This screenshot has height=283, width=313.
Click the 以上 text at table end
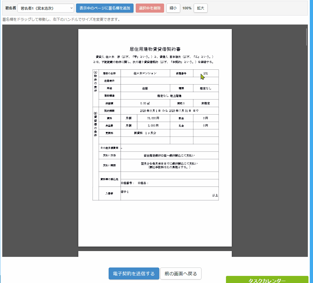(215, 195)
